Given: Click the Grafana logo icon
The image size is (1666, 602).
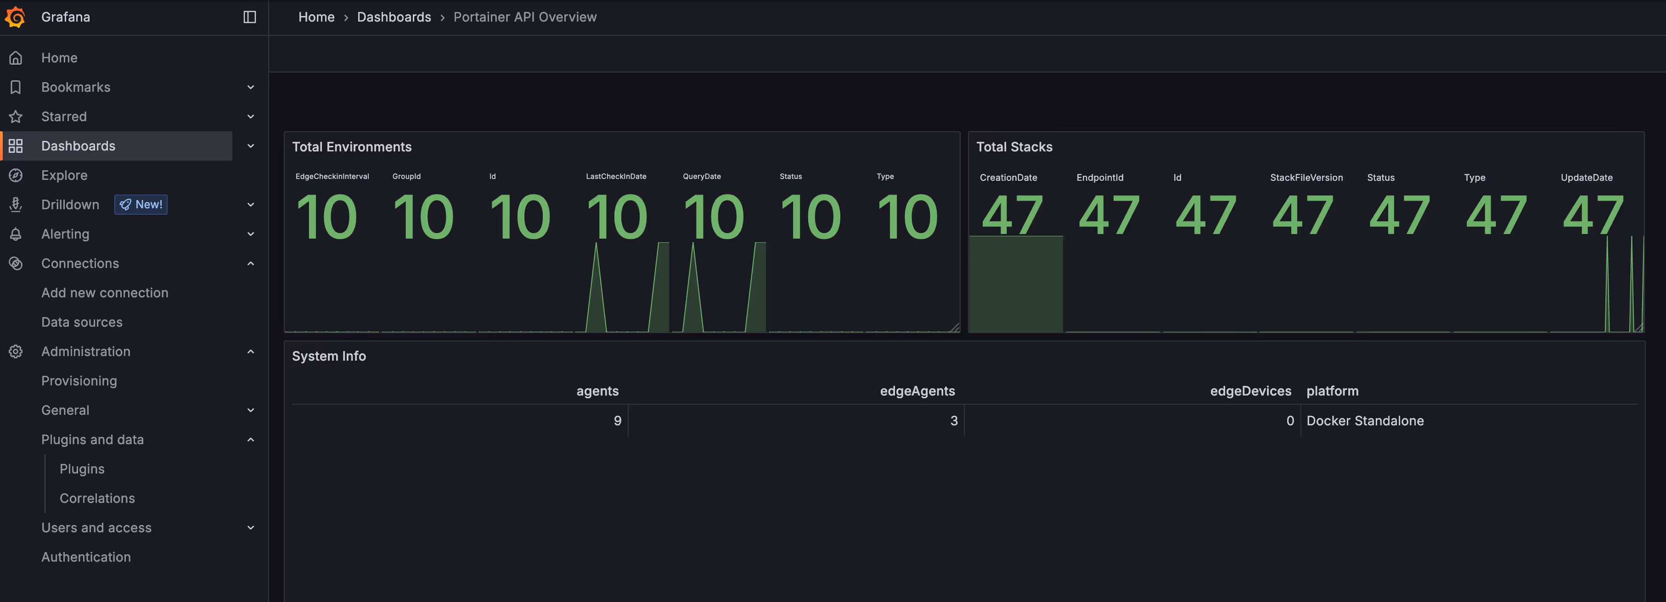Looking at the screenshot, I should 16,17.
